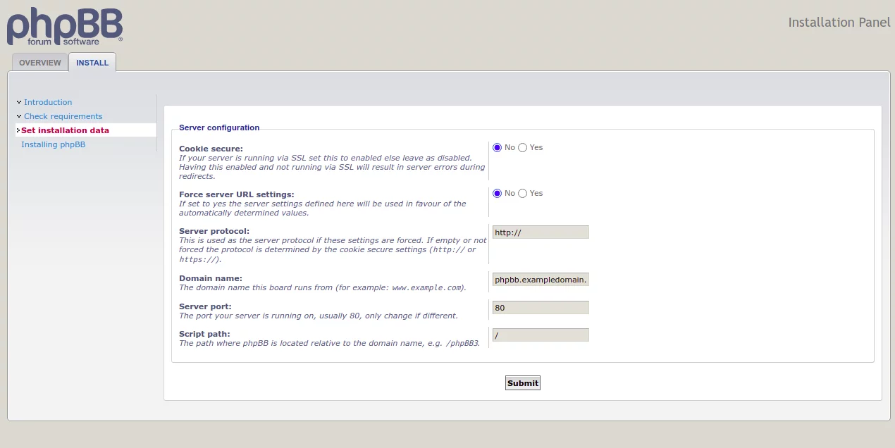
Task: Select Set installation data in sidebar
Action: coord(65,130)
